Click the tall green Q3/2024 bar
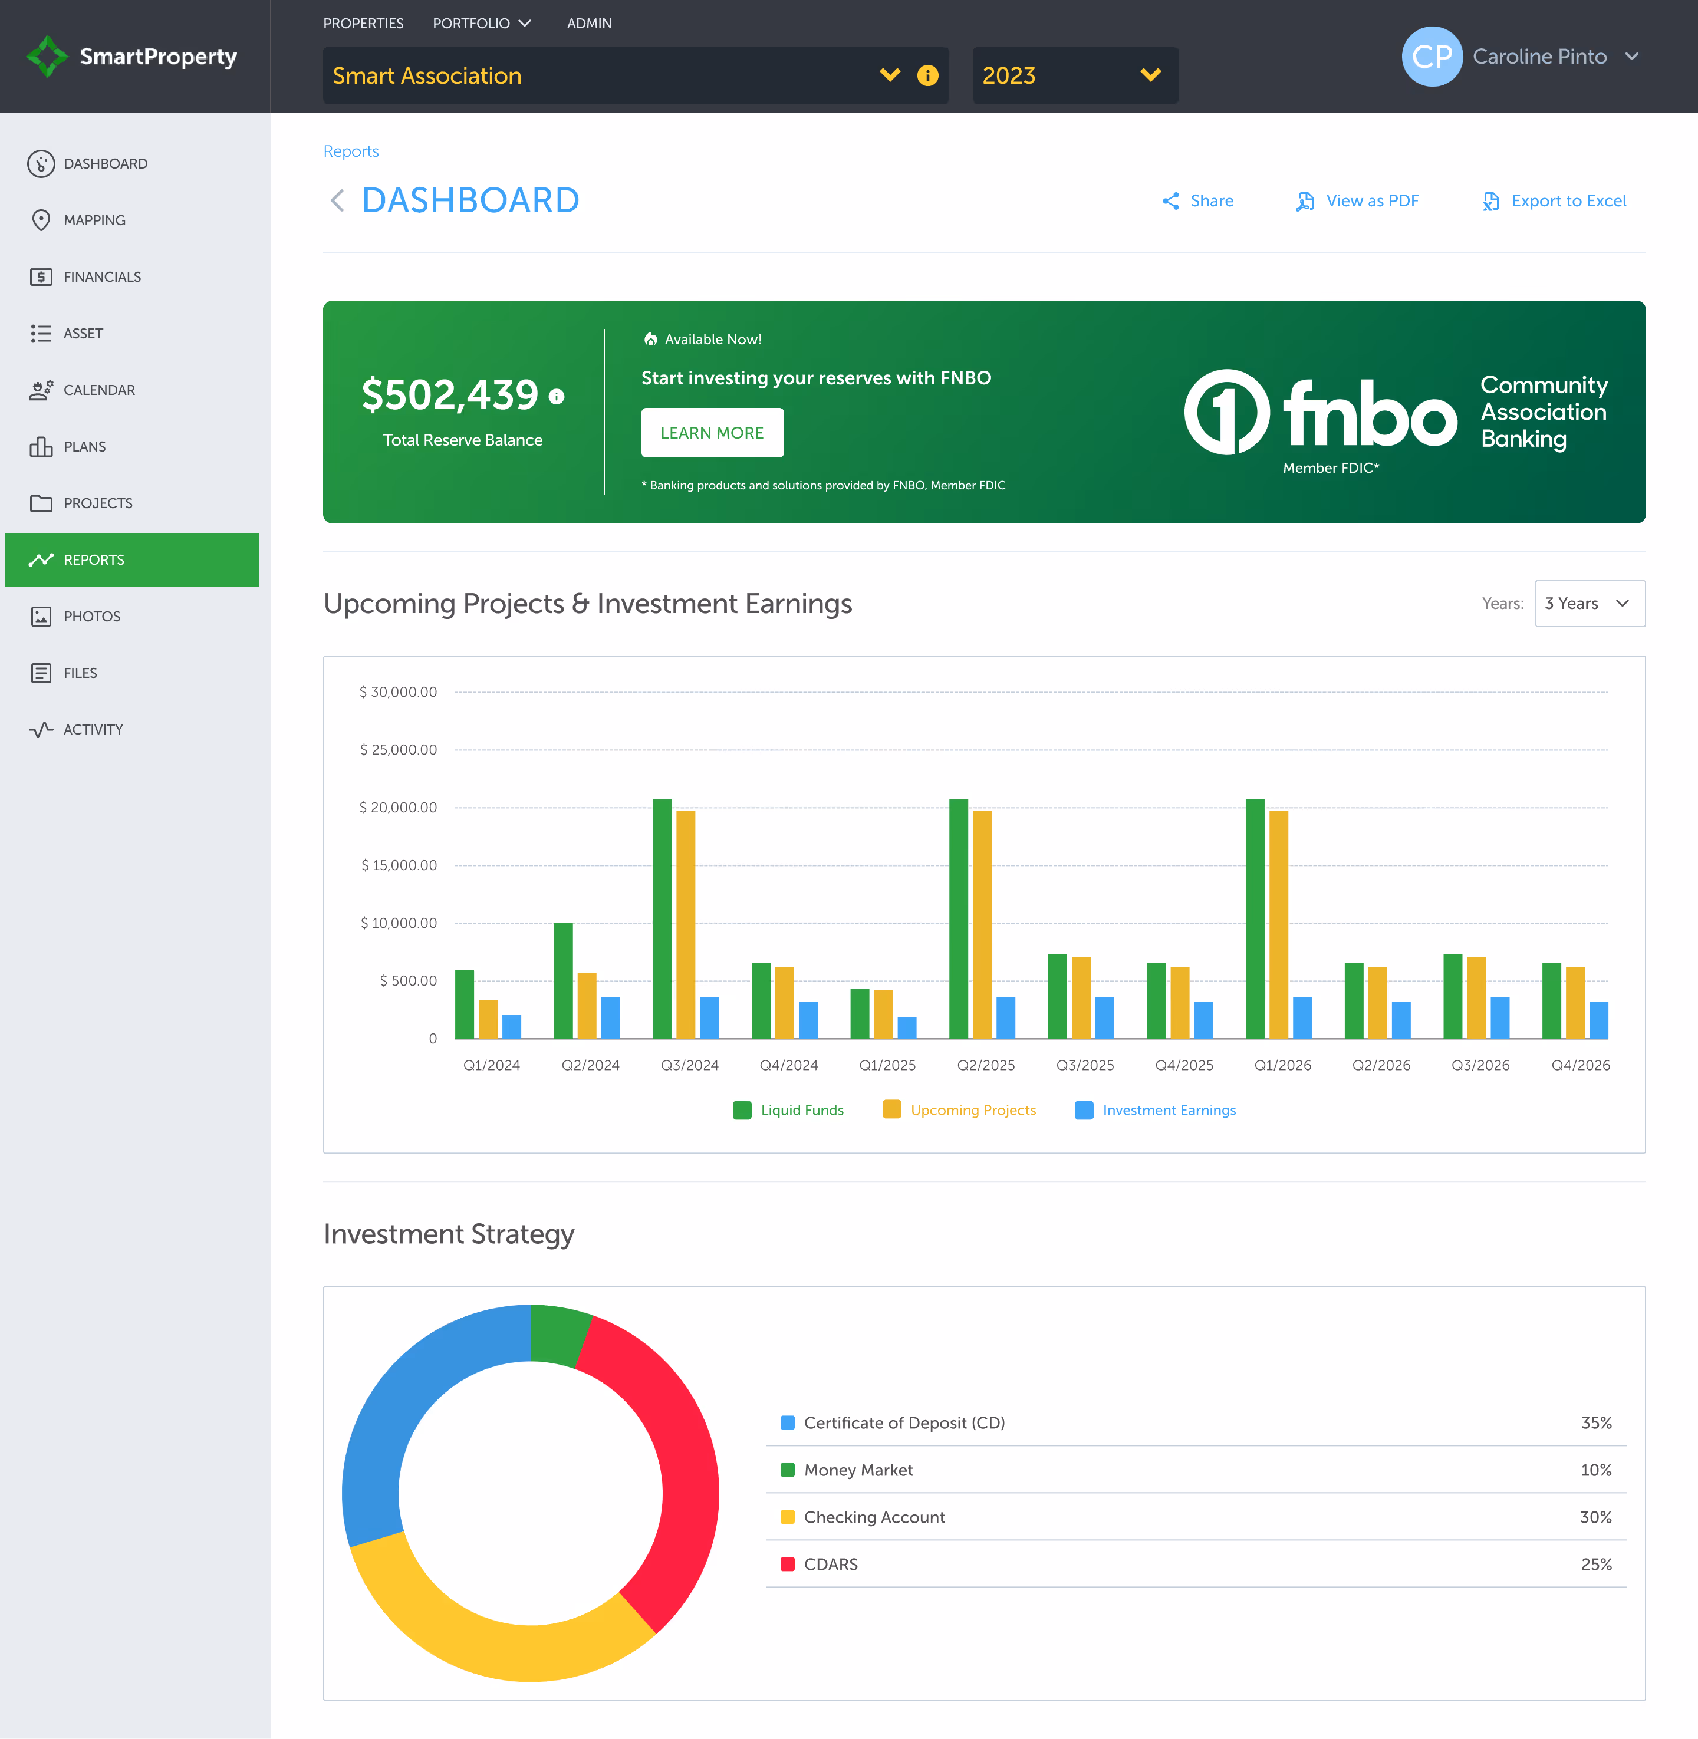1698x1739 pixels. pyautogui.click(x=662, y=918)
